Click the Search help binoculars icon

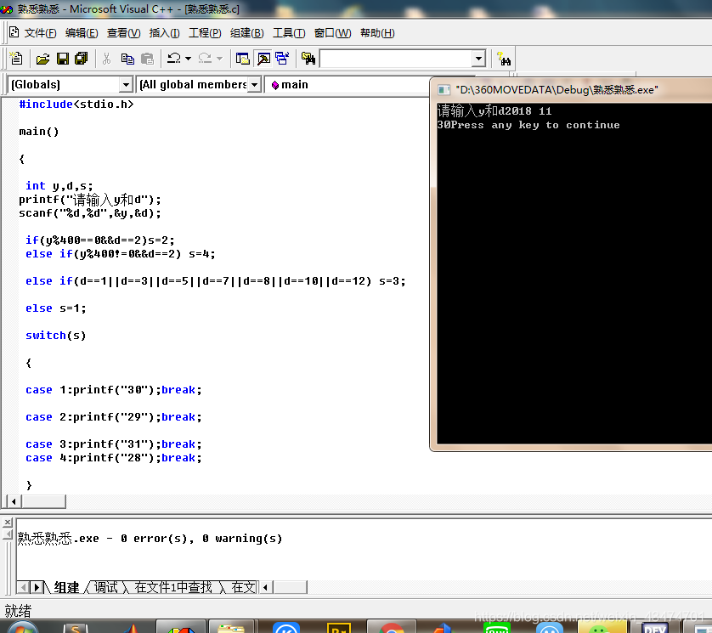tap(504, 59)
